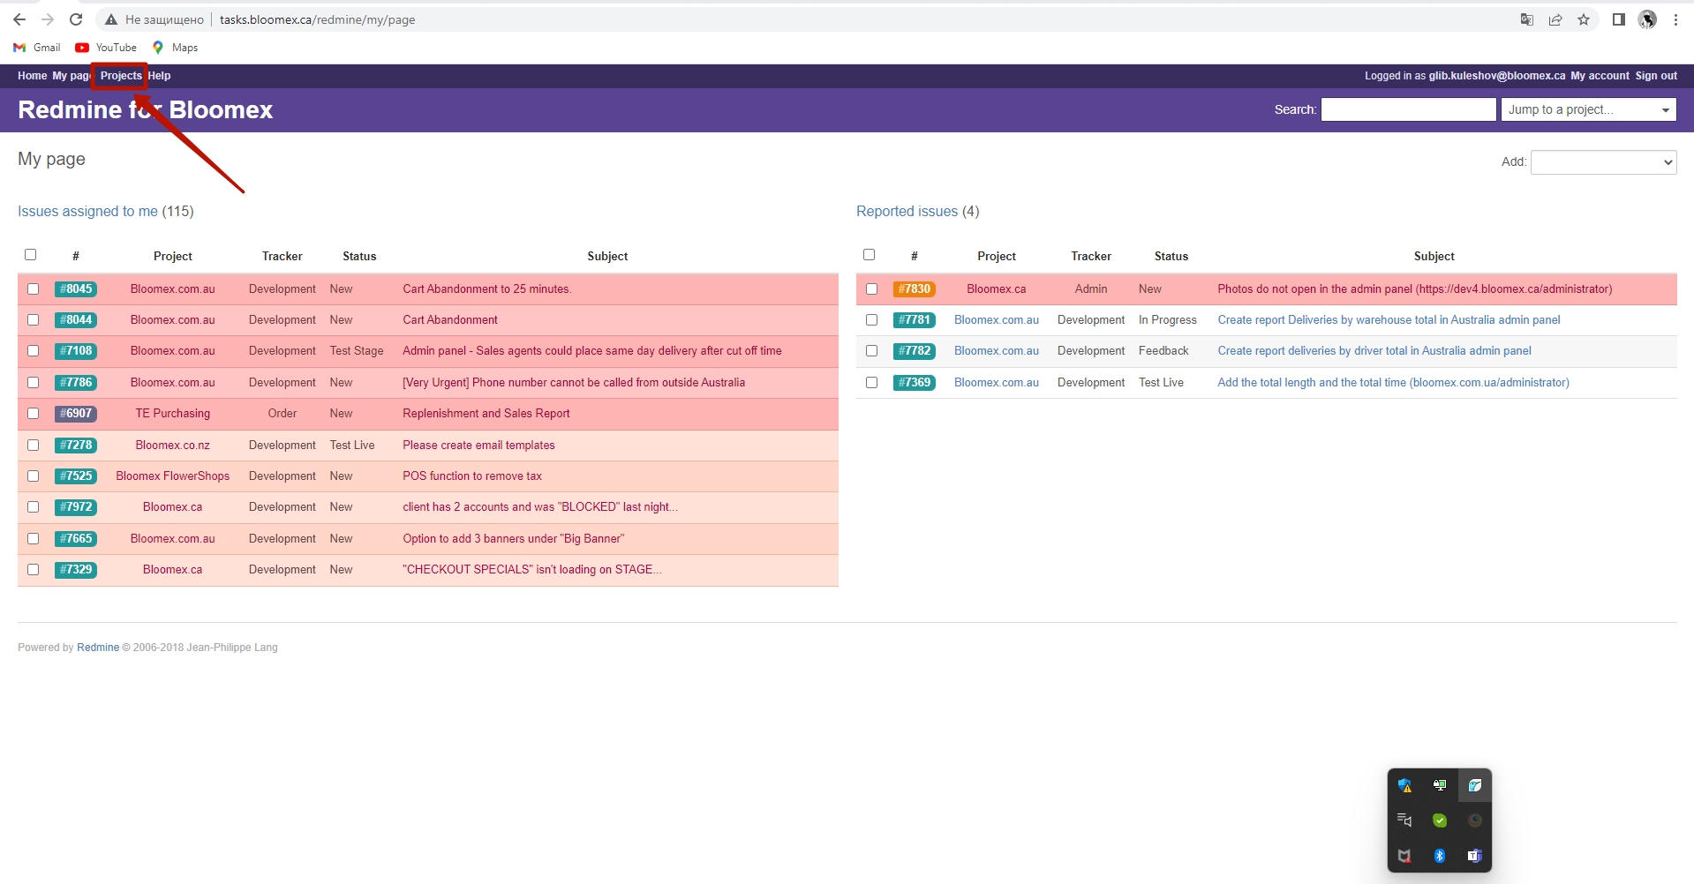Open Help in the top menu
This screenshot has height=884, width=1694.
click(x=159, y=76)
